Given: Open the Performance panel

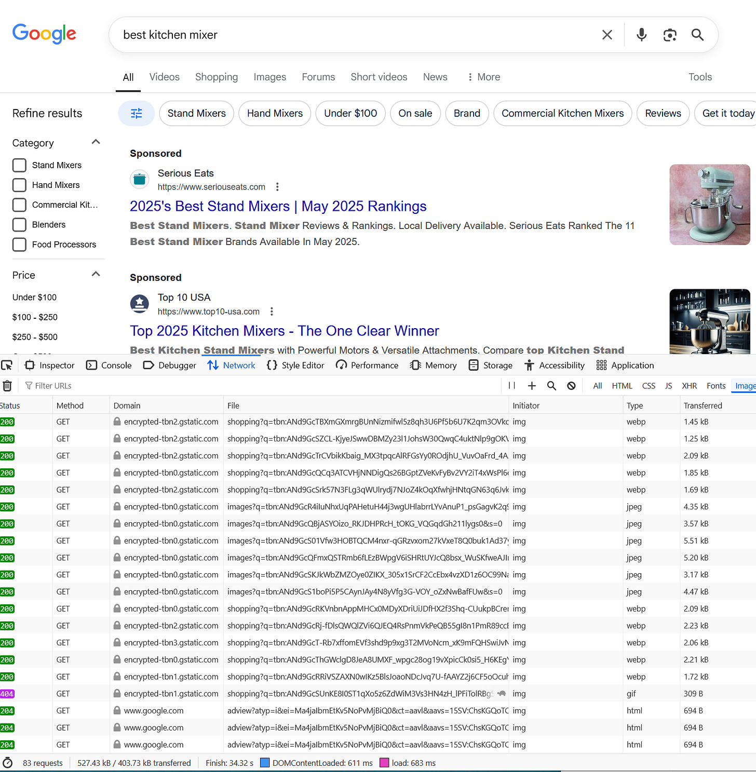Looking at the screenshot, I should [x=367, y=365].
